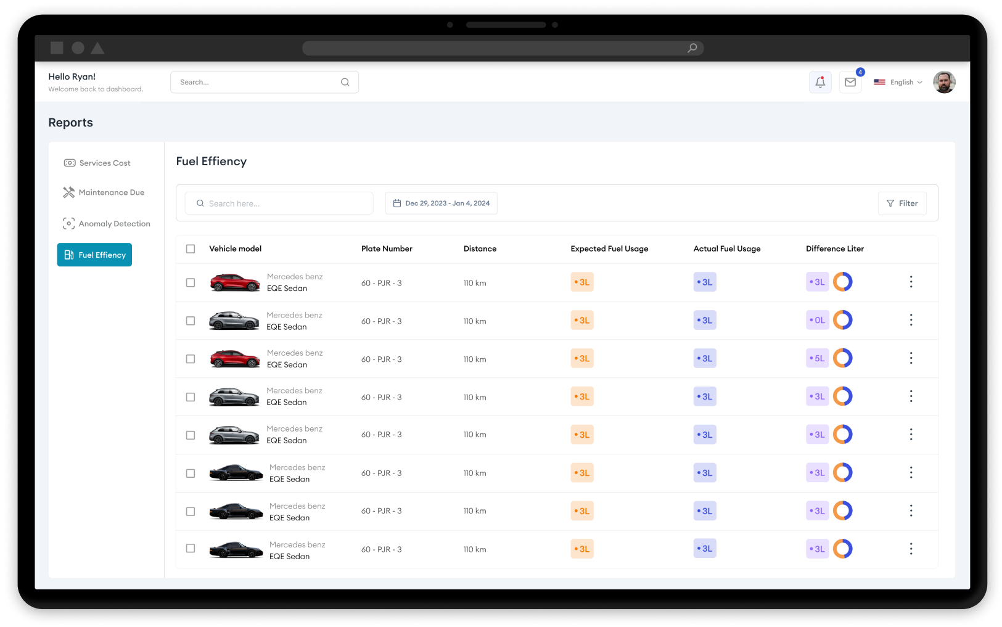The image size is (1002, 627).
Task: Open the notifications bell icon
Action: tap(820, 82)
